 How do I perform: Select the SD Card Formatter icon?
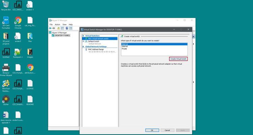6,21
